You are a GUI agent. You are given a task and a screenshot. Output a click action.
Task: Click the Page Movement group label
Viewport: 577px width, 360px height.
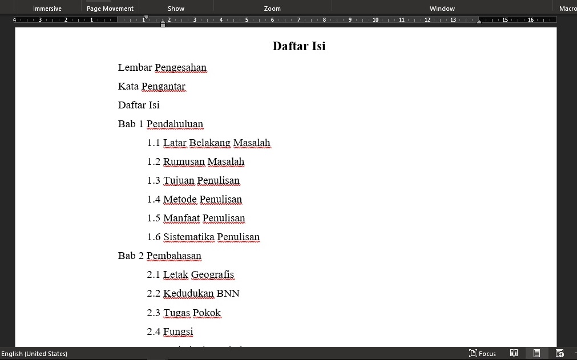click(110, 9)
